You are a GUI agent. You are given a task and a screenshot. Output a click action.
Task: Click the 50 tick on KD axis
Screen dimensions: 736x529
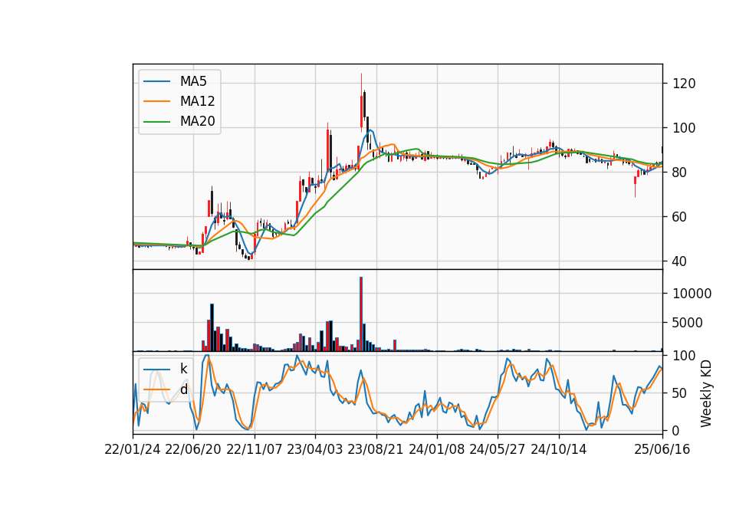point(680,393)
